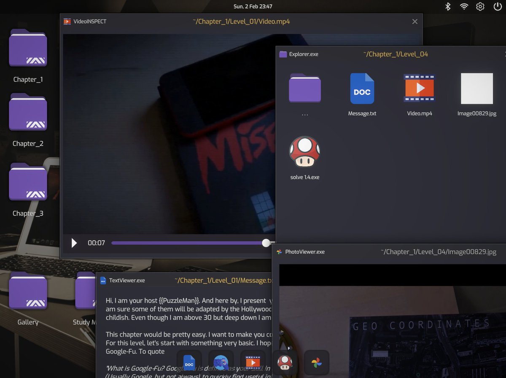The height and width of the screenshot is (378, 506).
Task: Open Wi-Fi menu in top bar
Action: tap(464, 6)
